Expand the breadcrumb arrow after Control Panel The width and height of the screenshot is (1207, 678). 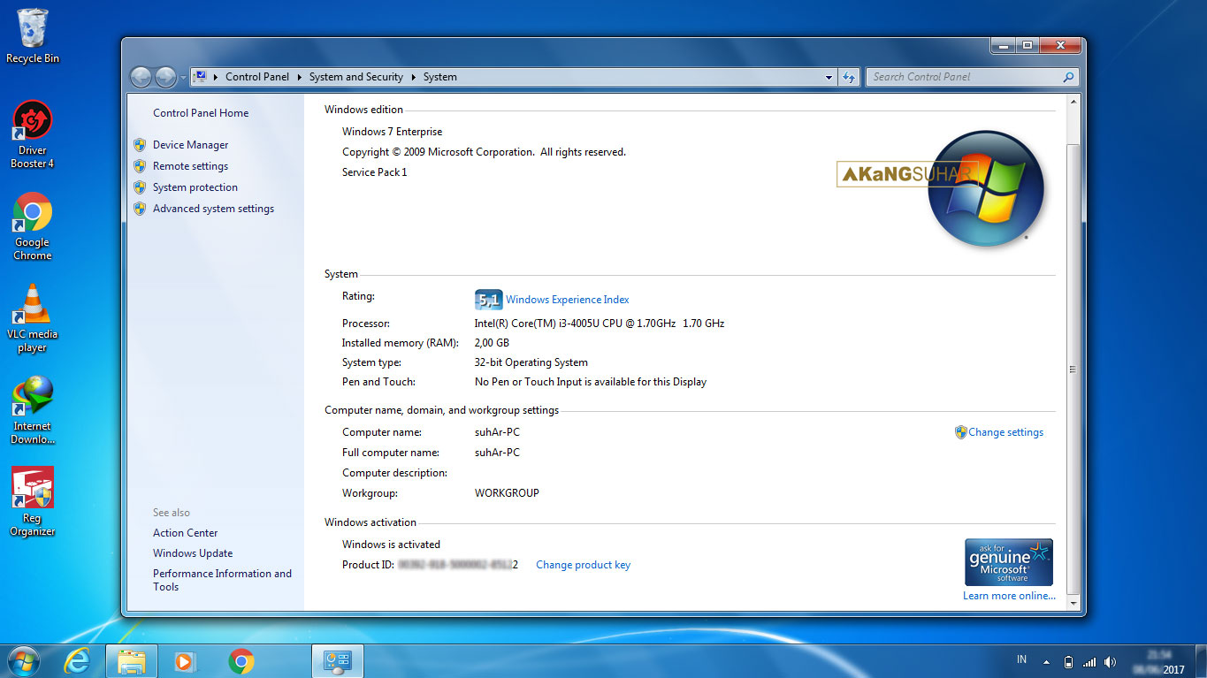pos(299,77)
